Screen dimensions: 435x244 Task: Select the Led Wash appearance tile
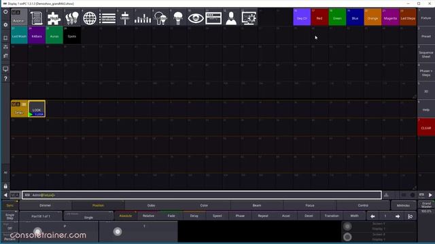[19, 35]
